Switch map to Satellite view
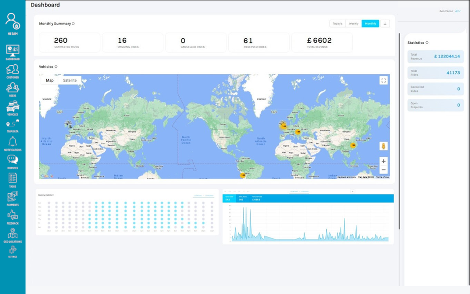 [70, 81]
